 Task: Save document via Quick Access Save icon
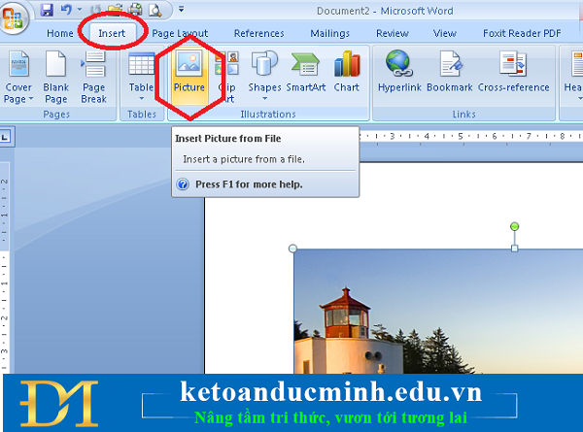47,10
